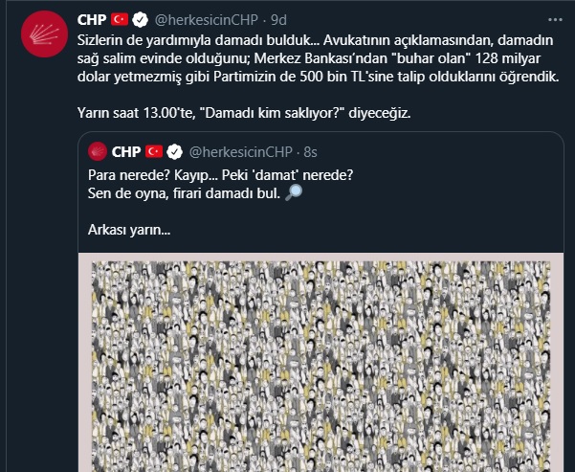The width and height of the screenshot is (575, 472).
Task: Open the quoted tweet via its 8s timestamp
Action: pyautogui.click(x=310, y=151)
